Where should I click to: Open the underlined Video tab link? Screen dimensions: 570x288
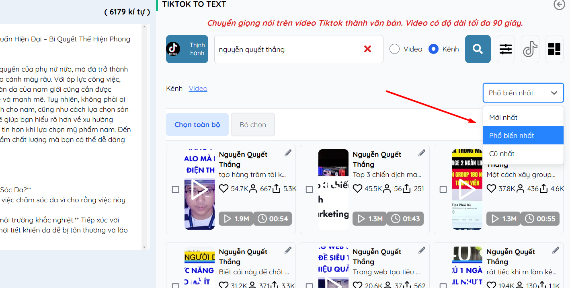pos(198,88)
